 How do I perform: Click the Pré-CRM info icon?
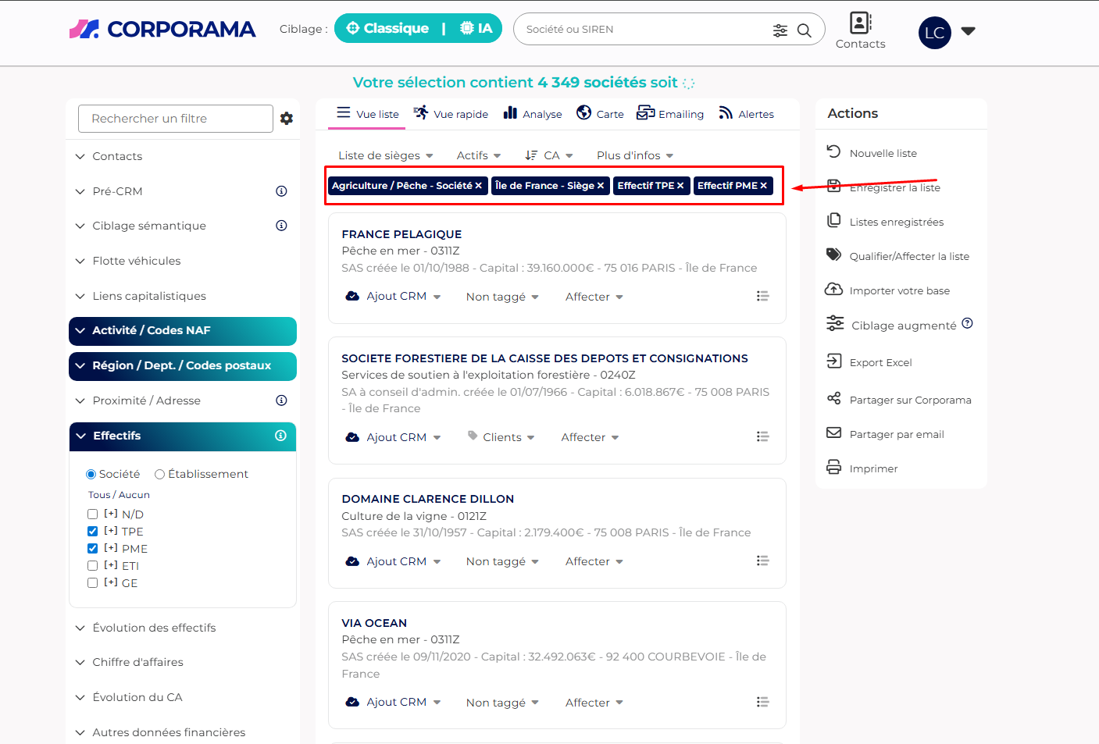[281, 191]
